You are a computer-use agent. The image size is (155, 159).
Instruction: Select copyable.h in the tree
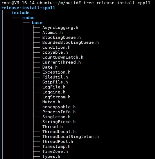tap(55, 52)
